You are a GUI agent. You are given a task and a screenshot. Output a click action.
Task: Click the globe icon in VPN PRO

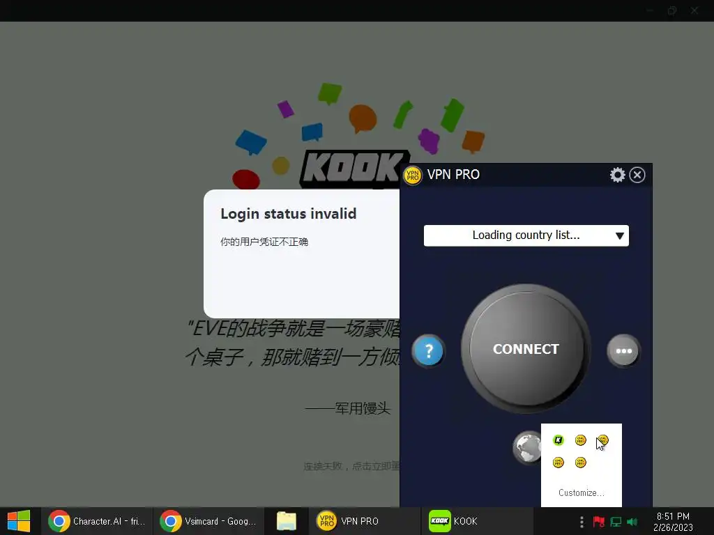click(x=527, y=447)
